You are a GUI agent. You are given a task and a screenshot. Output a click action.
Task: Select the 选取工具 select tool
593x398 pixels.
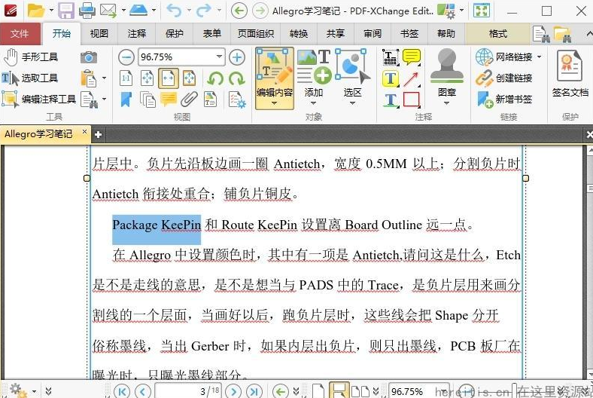click(x=30, y=78)
